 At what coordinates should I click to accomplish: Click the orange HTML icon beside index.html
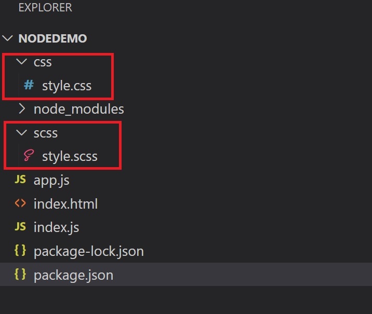coord(20,203)
